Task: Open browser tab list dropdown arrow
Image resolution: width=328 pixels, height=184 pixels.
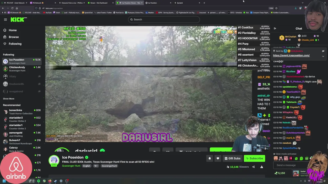Action: (303, 3)
